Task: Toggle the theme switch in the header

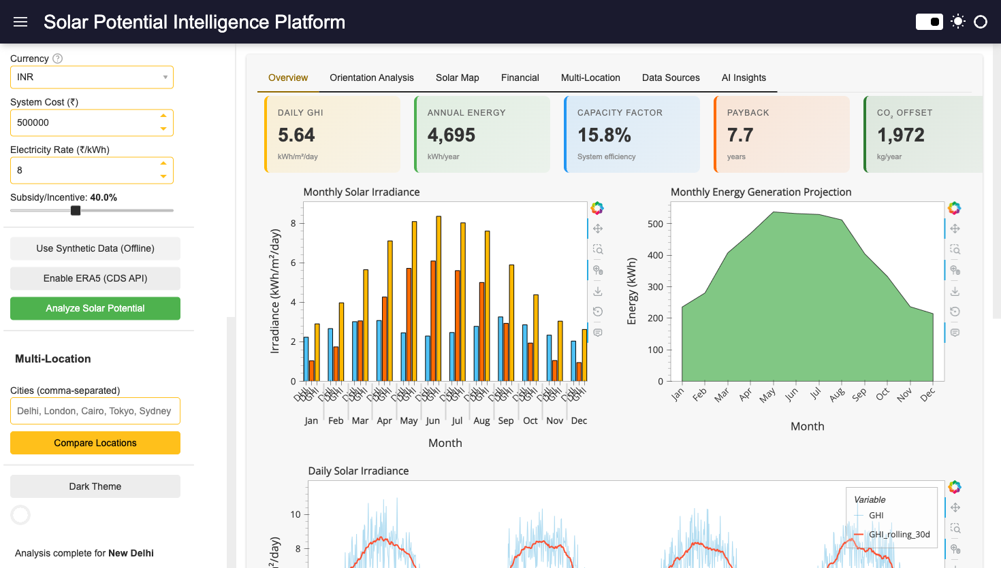Action: (x=929, y=22)
